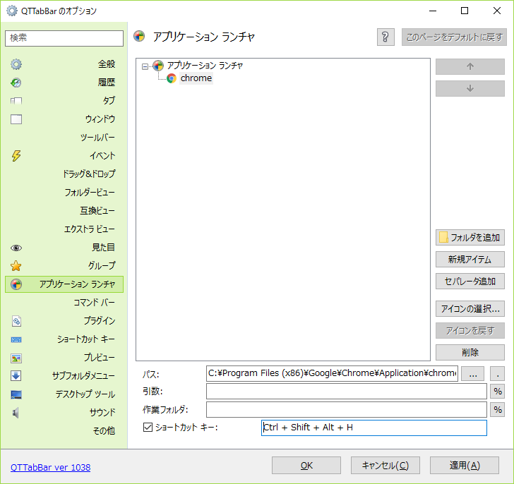Click the OK button
This screenshot has width=514, height=484.
[x=306, y=466]
